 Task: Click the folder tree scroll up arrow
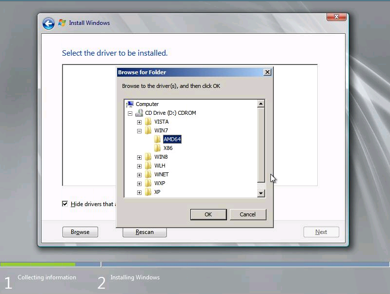[261, 104]
